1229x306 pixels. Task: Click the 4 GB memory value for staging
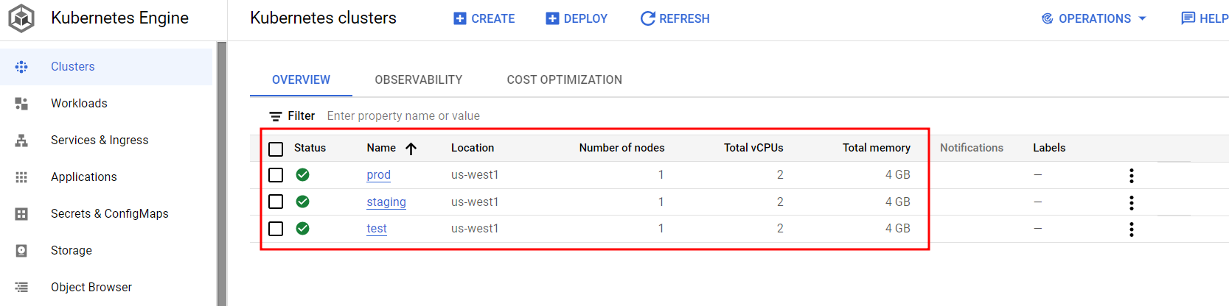(897, 202)
